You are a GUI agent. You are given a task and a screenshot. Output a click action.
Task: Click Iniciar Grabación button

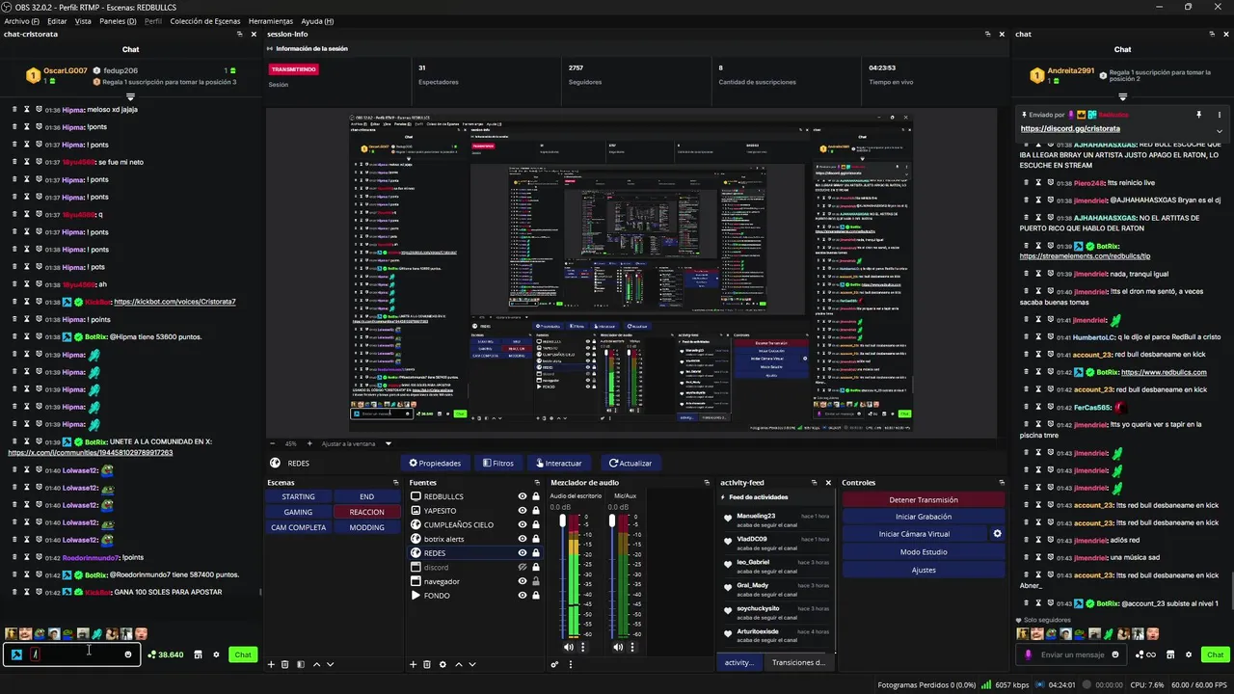point(924,517)
